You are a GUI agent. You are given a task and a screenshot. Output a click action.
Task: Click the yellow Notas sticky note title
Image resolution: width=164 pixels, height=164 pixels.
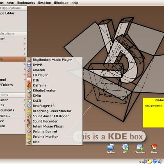point(159,100)
